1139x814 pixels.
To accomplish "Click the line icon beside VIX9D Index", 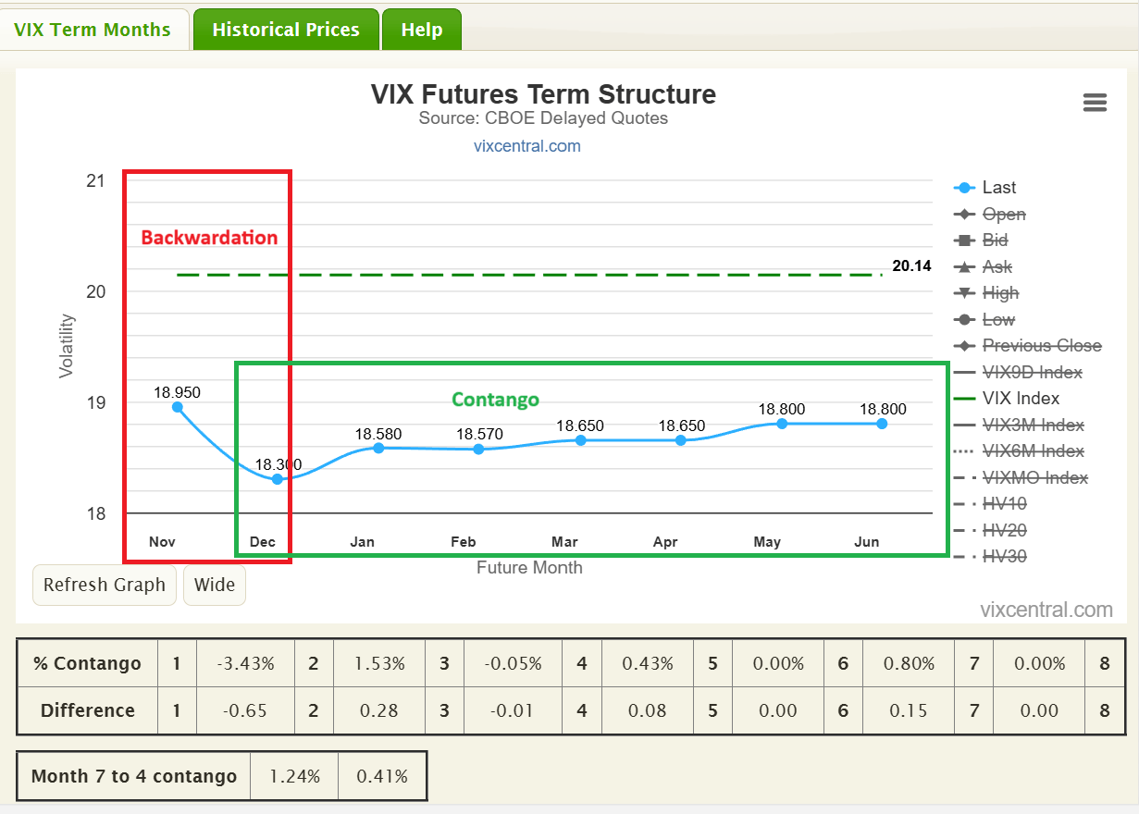I will coord(964,372).
